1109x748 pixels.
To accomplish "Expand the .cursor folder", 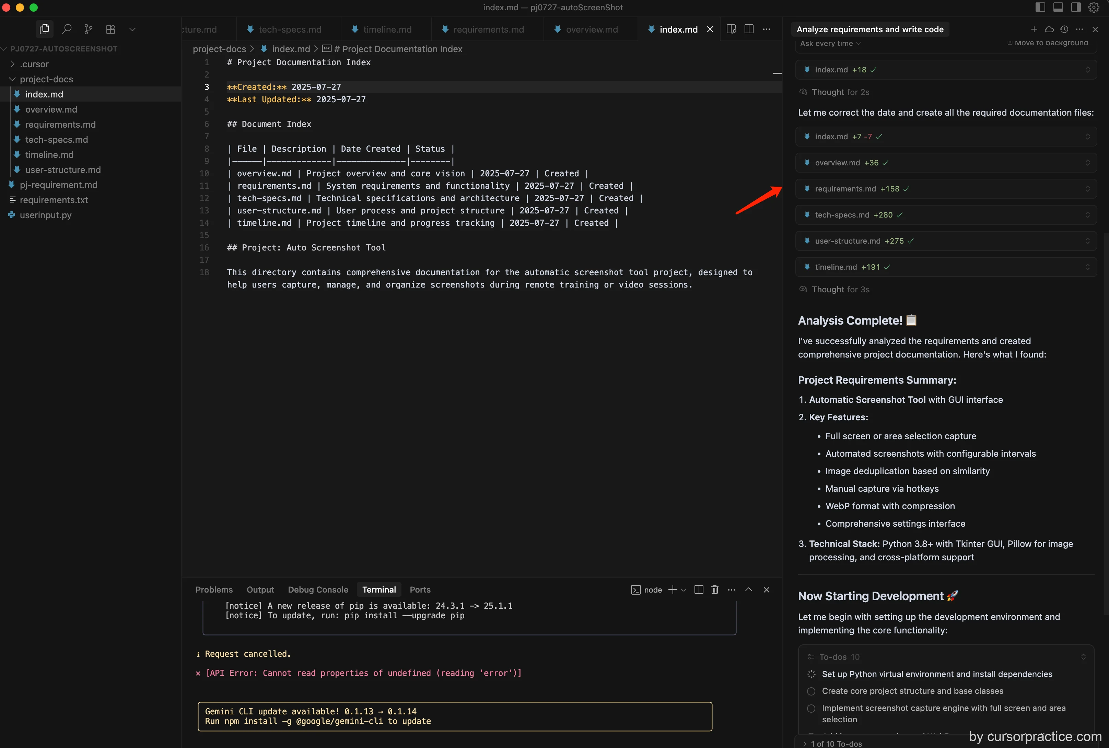I will point(91,64).
